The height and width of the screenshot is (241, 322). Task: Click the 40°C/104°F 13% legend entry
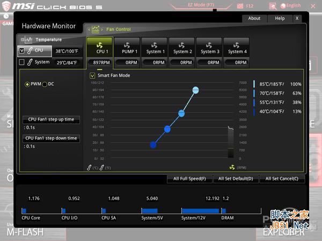point(277,111)
